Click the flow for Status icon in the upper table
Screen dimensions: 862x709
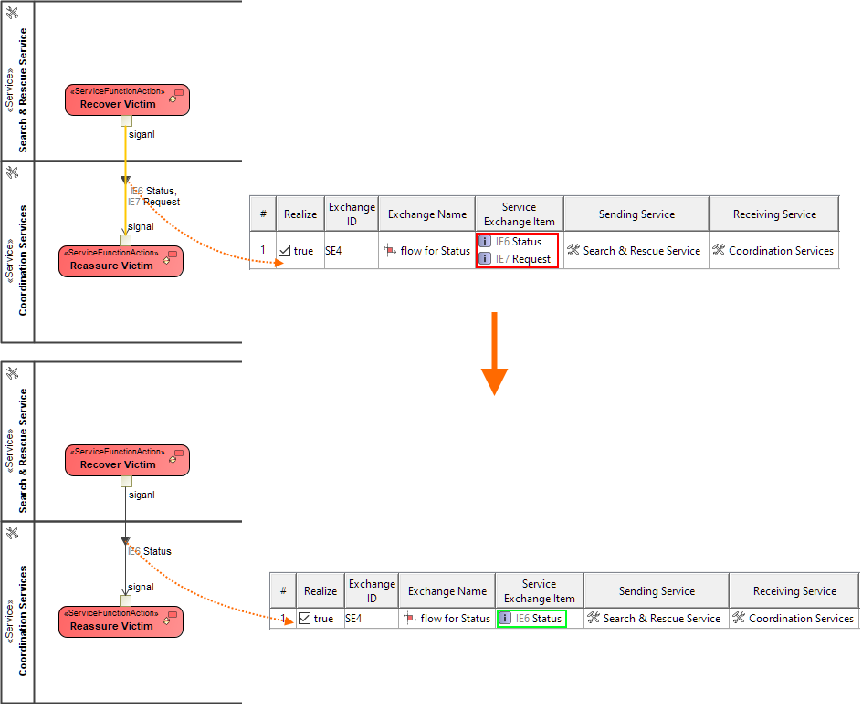point(390,250)
